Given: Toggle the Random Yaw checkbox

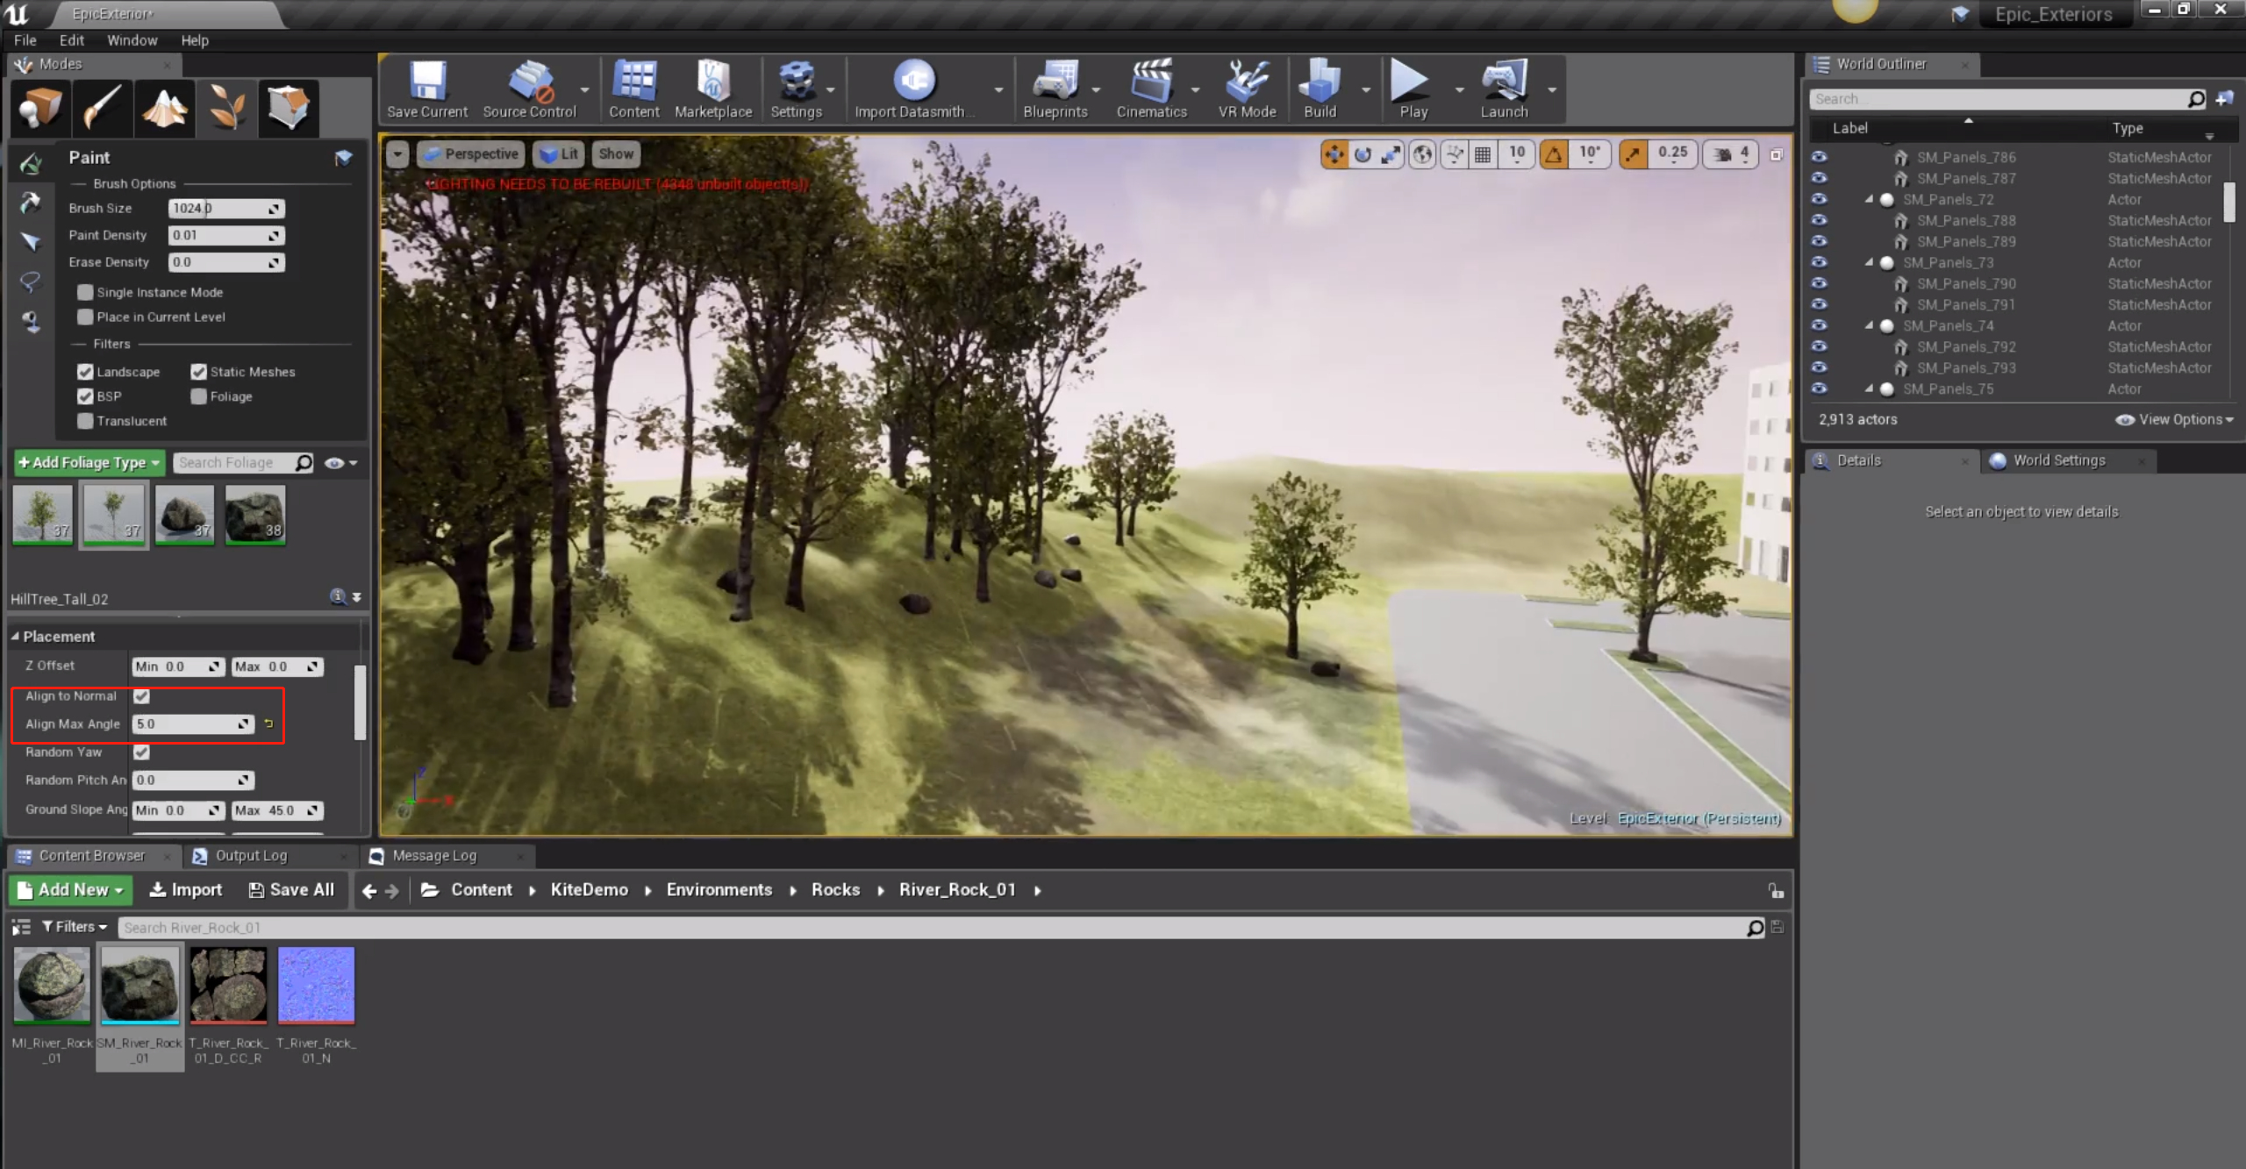Looking at the screenshot, I should 141,752.
